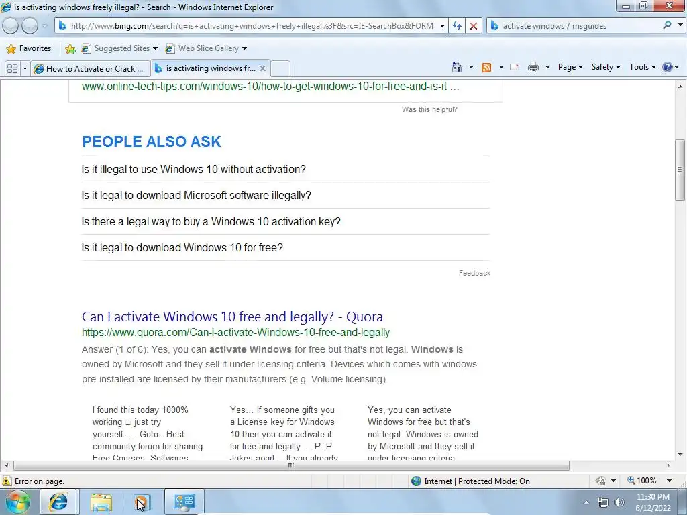Open the online-tech-tips.com URL link
687x515 pixels.
(270, 87)
